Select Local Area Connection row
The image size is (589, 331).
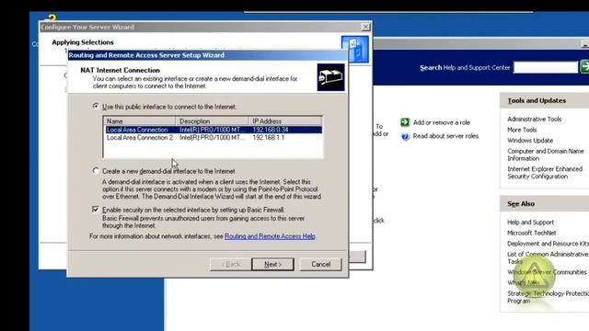coord(214,130)
